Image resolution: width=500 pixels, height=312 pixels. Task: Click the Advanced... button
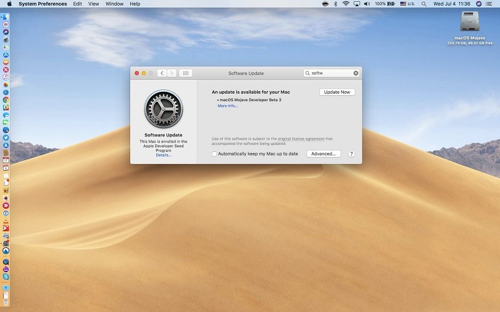(323, 154)
